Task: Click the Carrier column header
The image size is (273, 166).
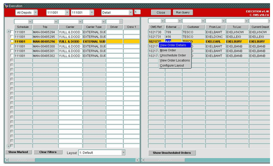Action: tap(70, 27)
